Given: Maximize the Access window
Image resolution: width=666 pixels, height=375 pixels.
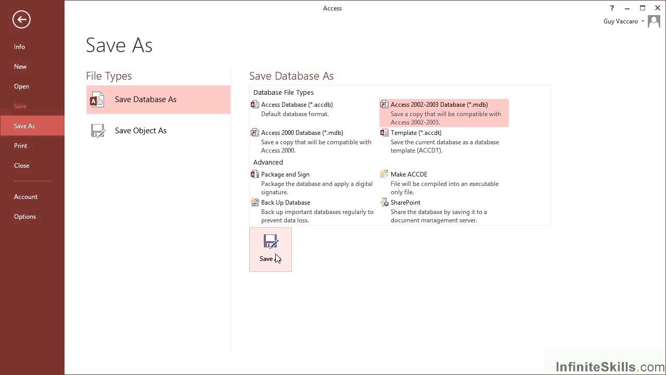Looking at the screenshot, I should pos(643,8).
